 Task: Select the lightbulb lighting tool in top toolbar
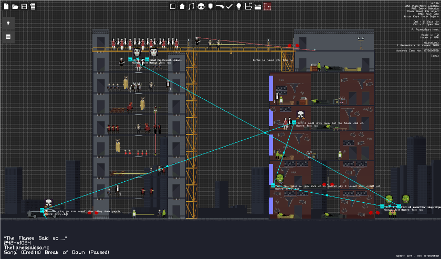click(239, 6)
